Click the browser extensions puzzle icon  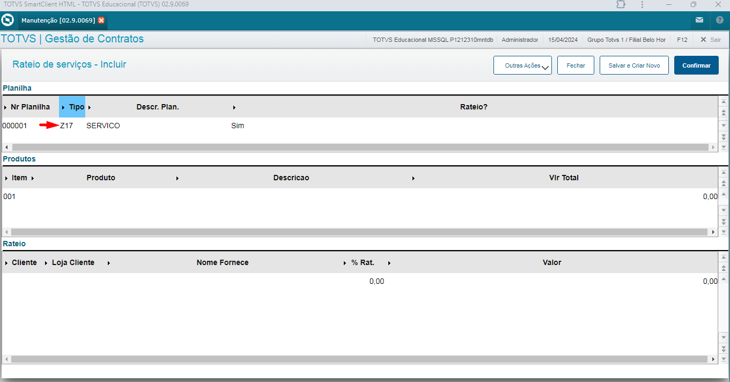coord(621,4)
